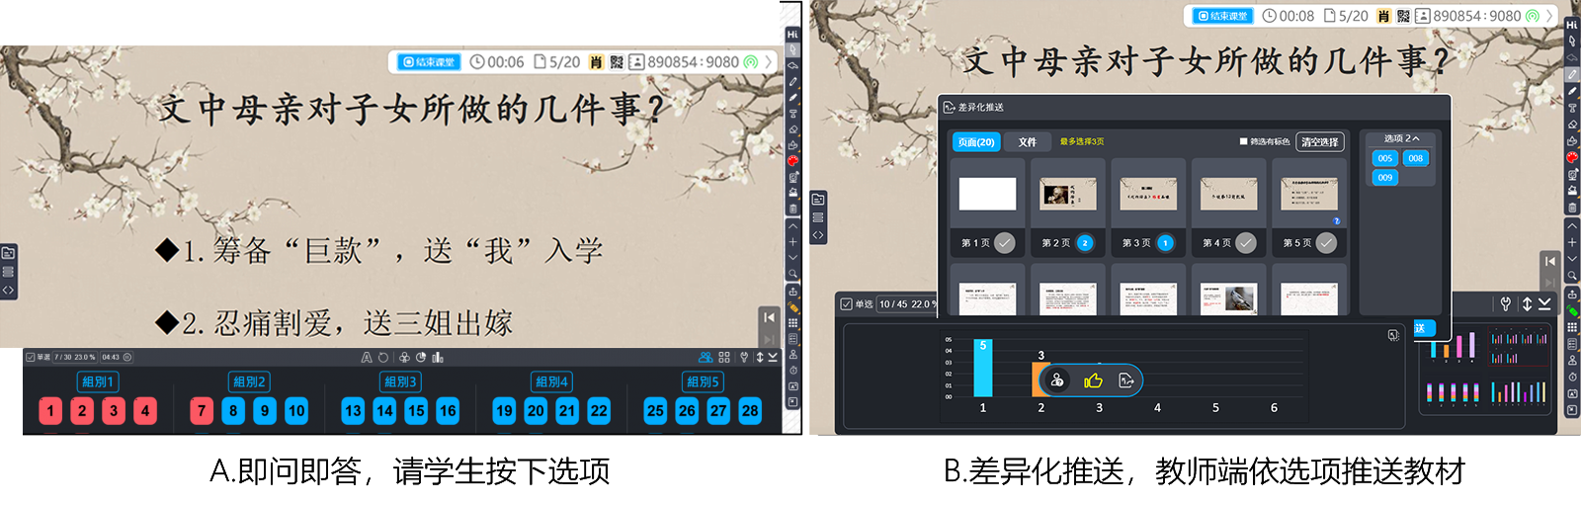Click the red recording icon in left toolbar
Image resolution: width=1581 pixels, height=505 pixels.
coord(792,160)
